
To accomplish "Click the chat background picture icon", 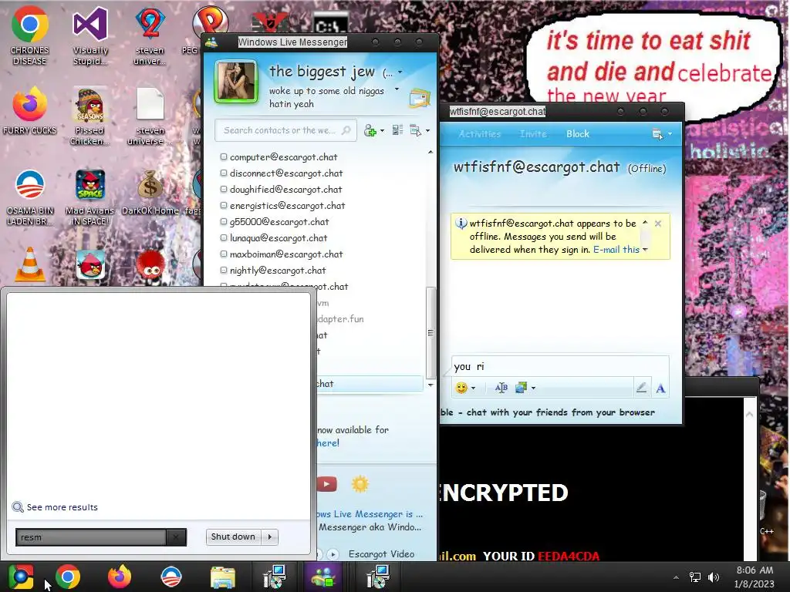I will [522, 388].
